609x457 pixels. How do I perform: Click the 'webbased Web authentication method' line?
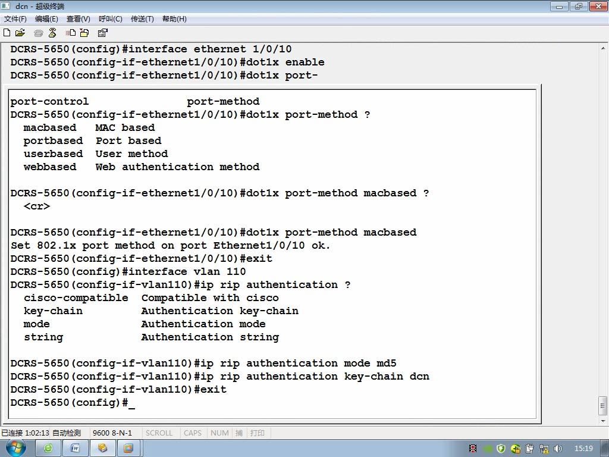pyautogui.click(x=142, y=167)
